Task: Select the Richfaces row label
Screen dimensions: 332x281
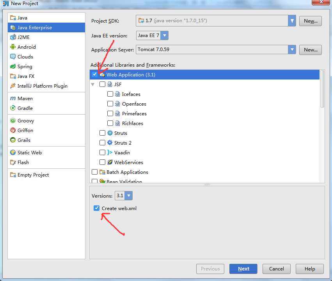Action: (133, 124)
